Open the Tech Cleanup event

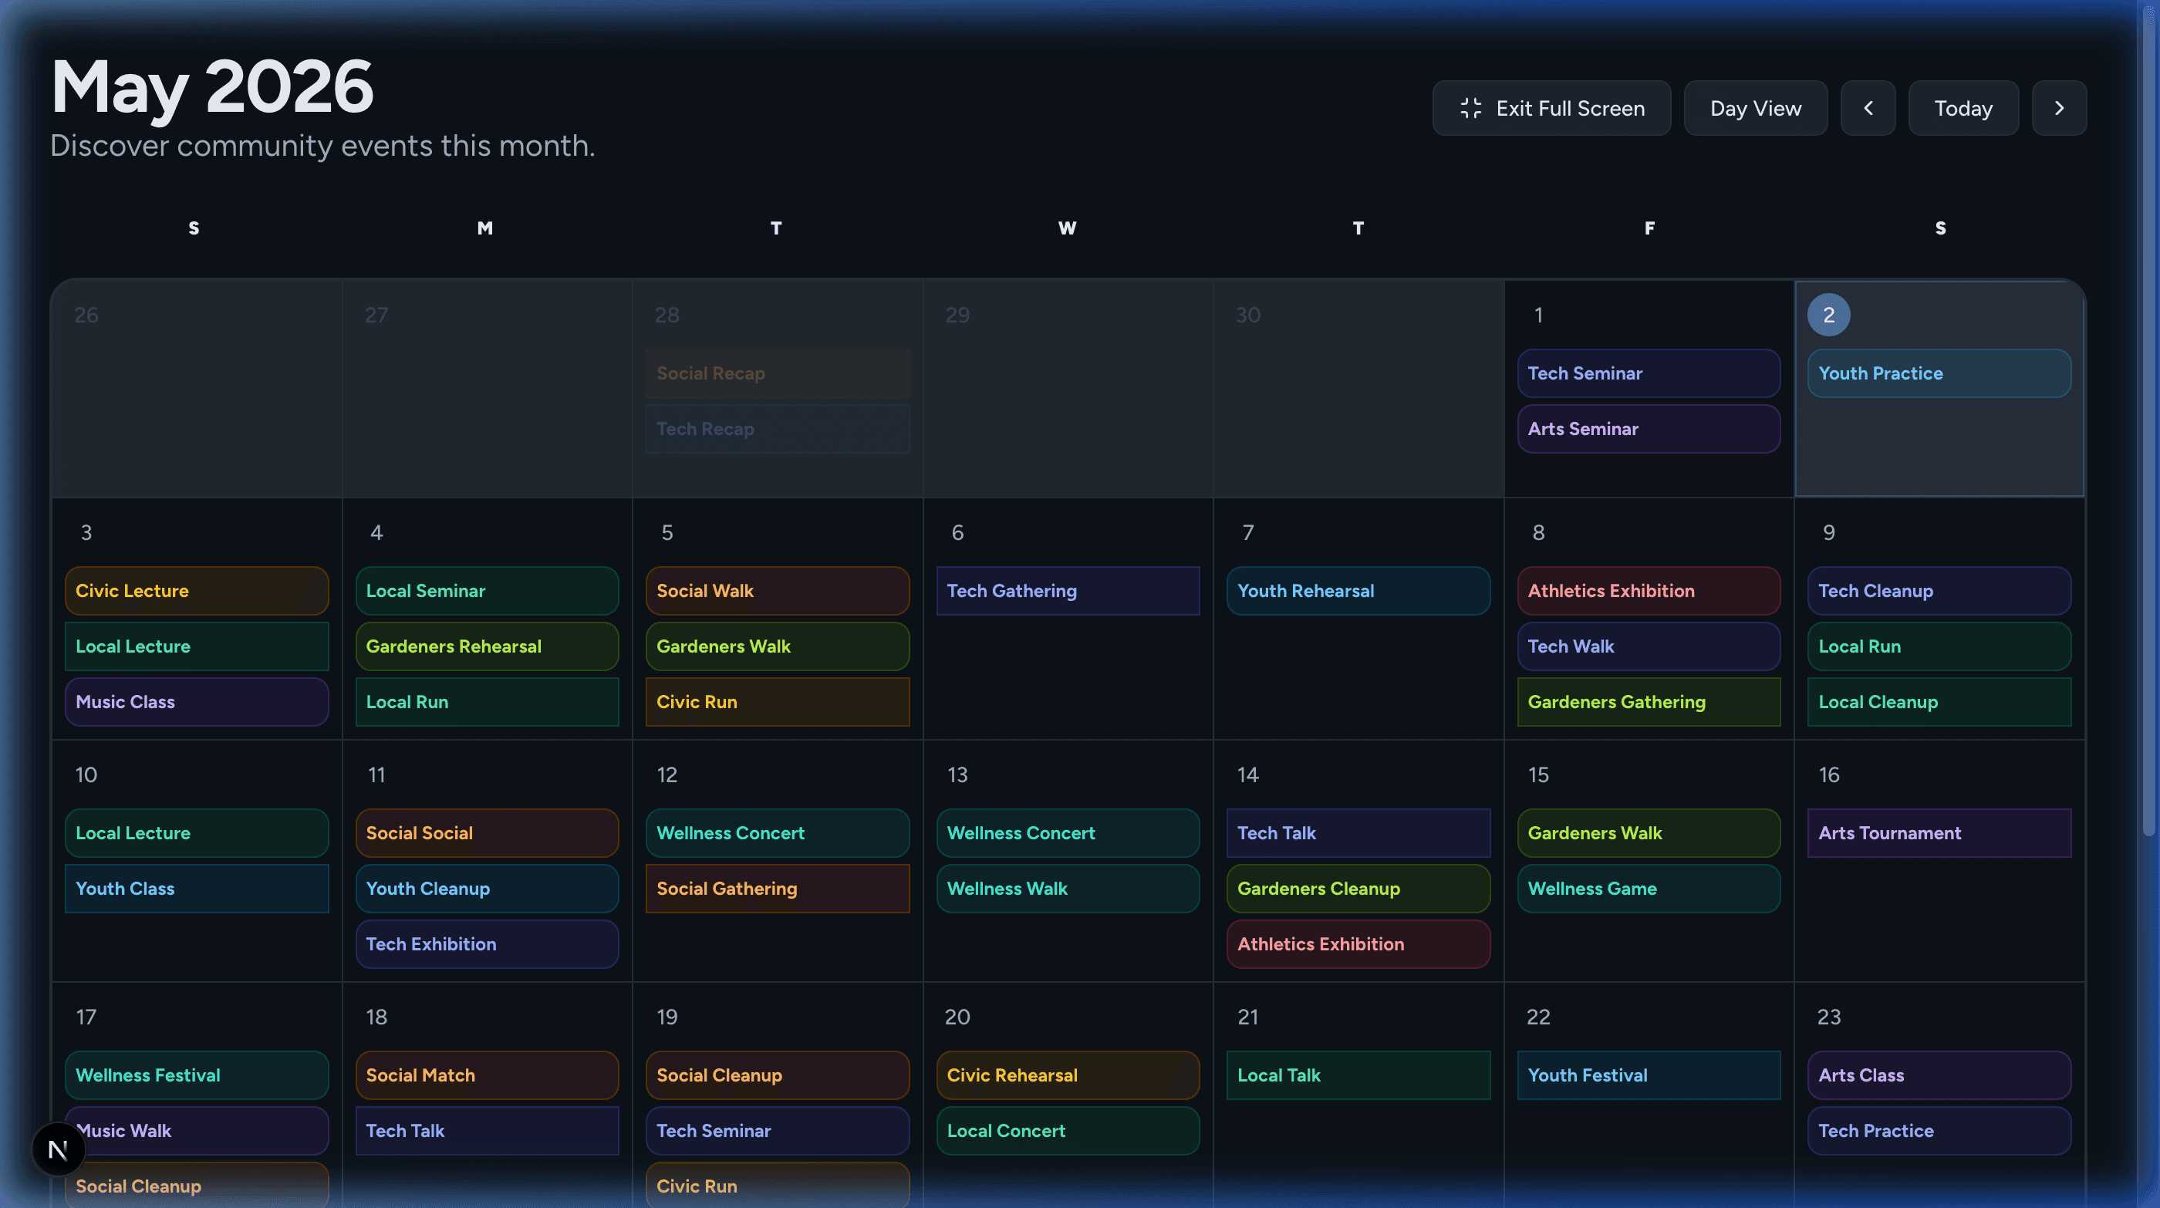(x=1939, y=591)
